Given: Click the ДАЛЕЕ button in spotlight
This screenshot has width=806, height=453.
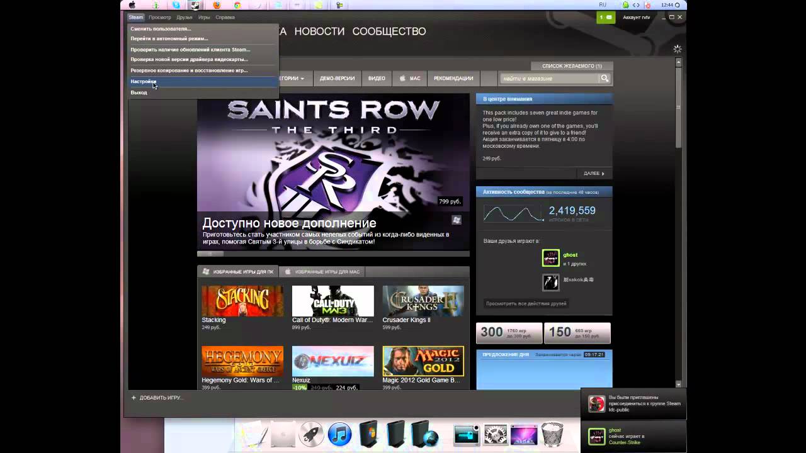Looking at the screenshot, I should click(594, 174).
